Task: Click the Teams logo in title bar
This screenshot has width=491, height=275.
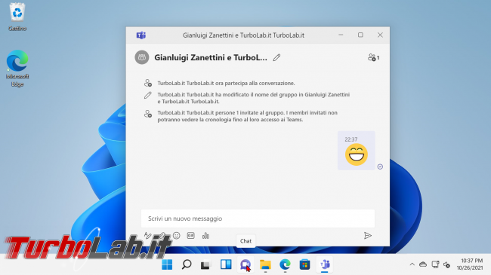Action: click(141, 35)
